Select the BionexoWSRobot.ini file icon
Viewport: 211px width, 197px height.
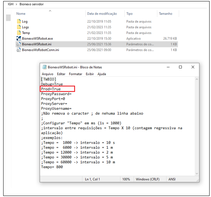(x=19, y=44)
